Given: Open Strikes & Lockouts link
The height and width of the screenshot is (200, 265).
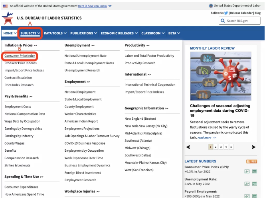Looking at the screenshot, I should 17,165.
